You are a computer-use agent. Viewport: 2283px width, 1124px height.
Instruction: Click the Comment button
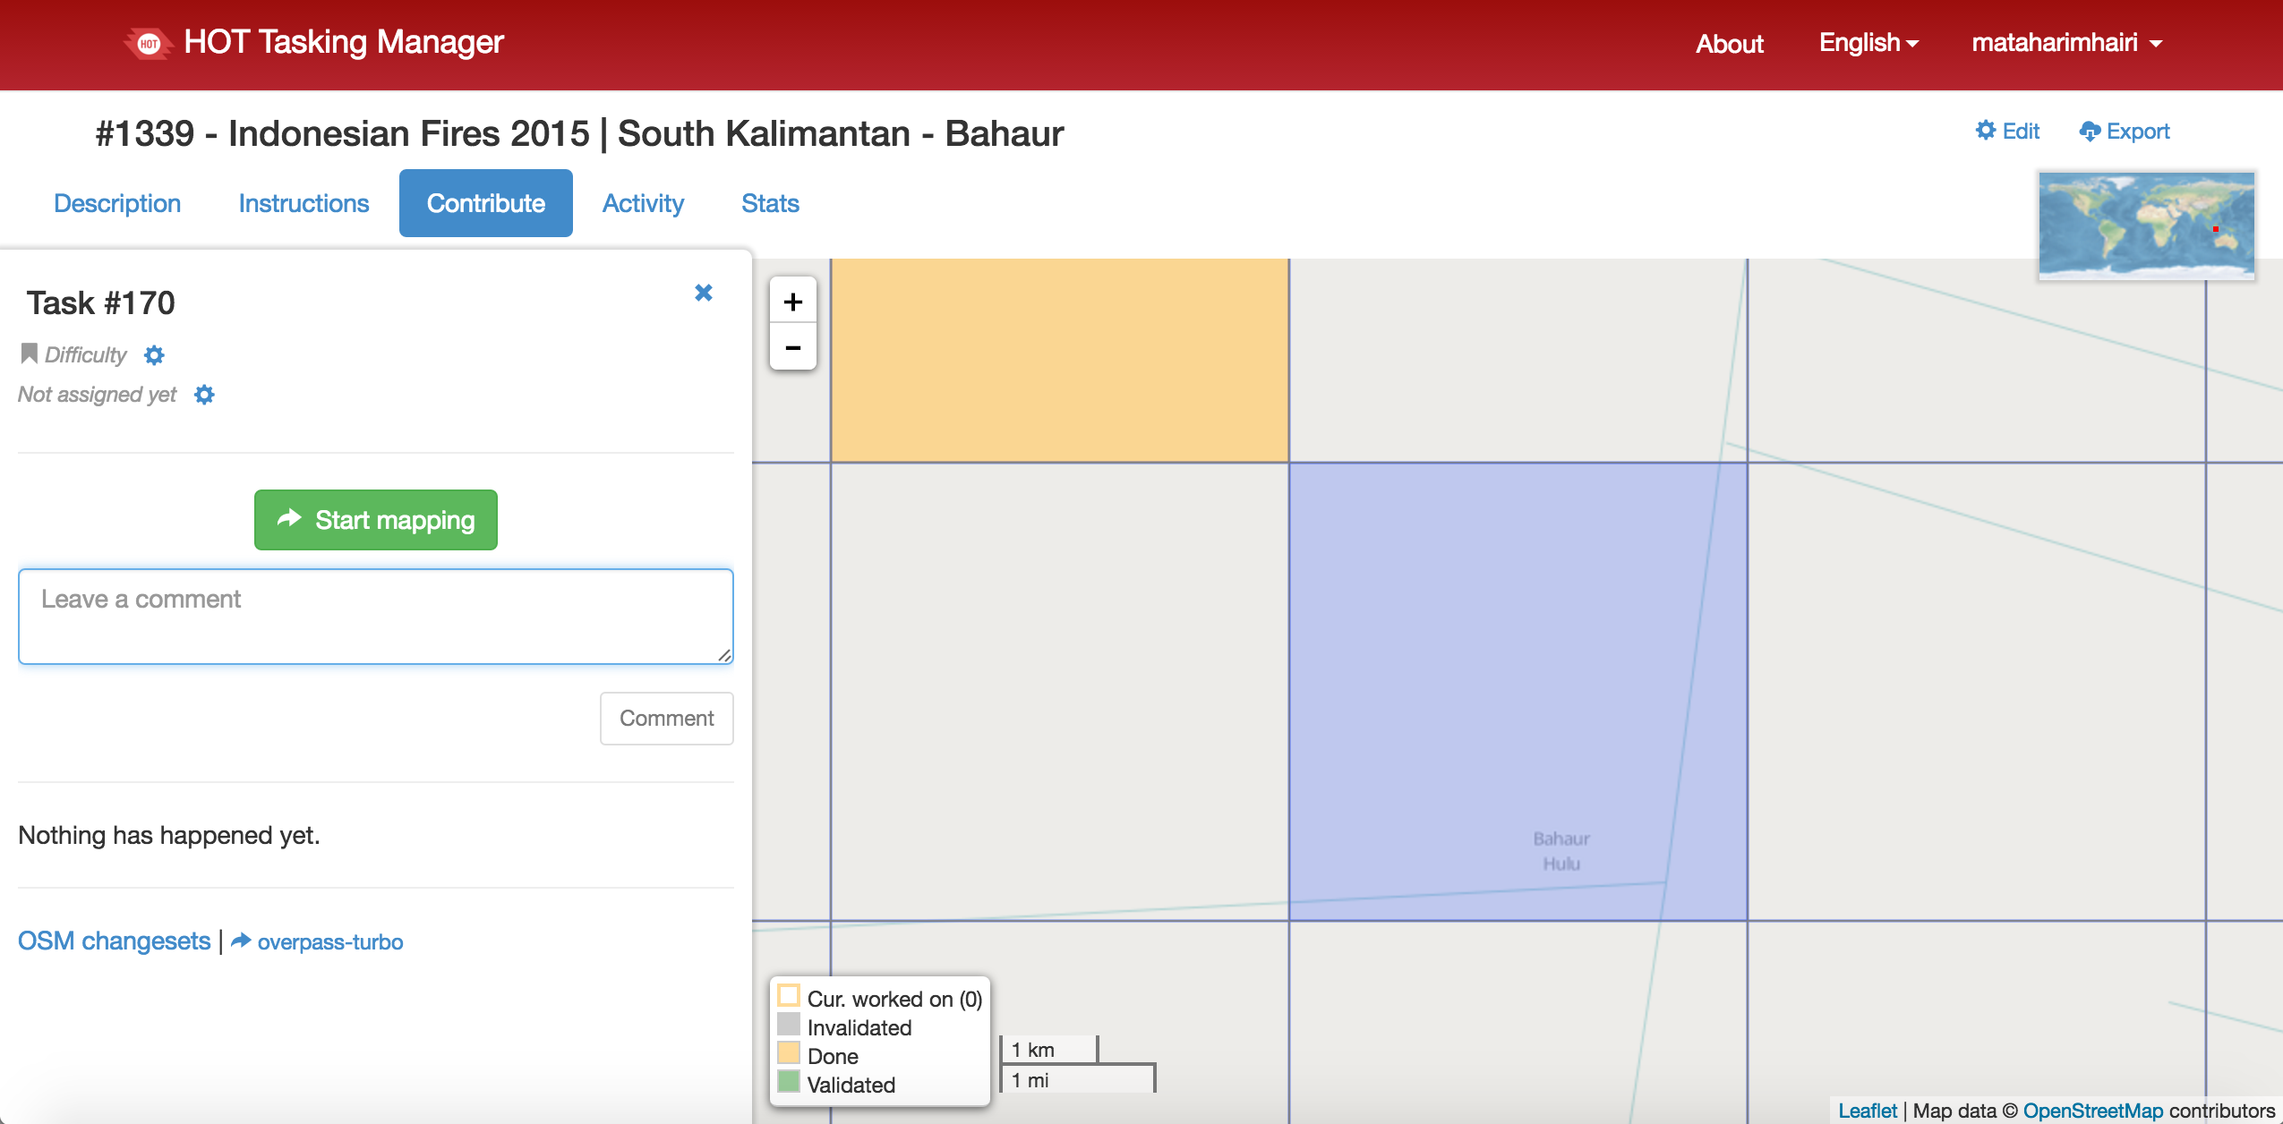coord(666,718)
